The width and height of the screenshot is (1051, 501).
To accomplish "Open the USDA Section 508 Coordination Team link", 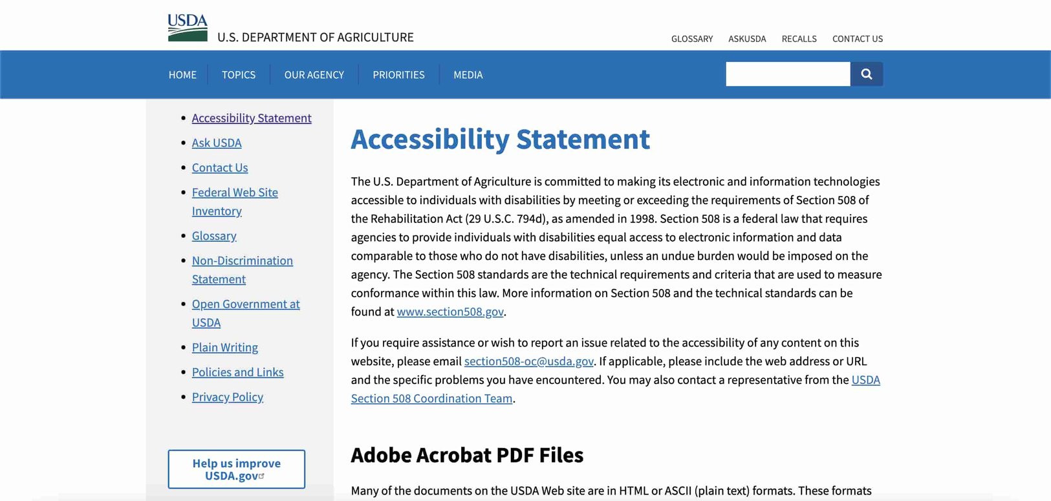I will tap(431, 399).
